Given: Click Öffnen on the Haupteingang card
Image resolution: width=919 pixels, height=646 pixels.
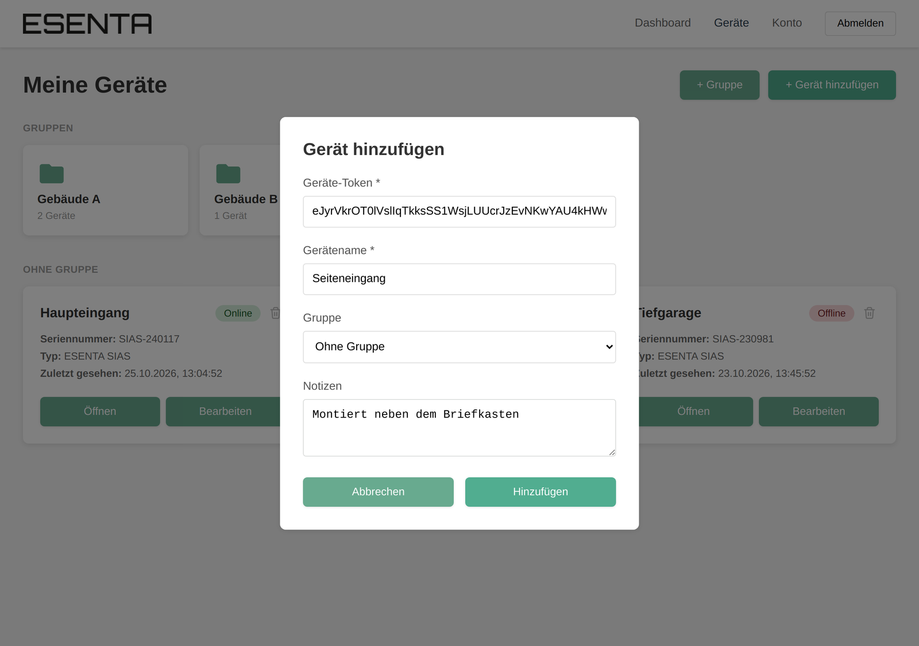Looking at the screenshot, I should [100, 412].
